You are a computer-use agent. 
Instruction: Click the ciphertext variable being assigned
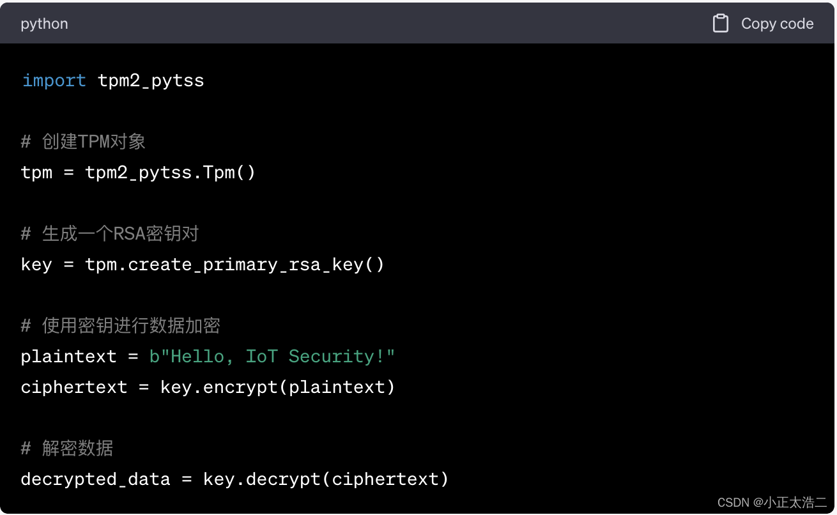[x=73, y=387]
